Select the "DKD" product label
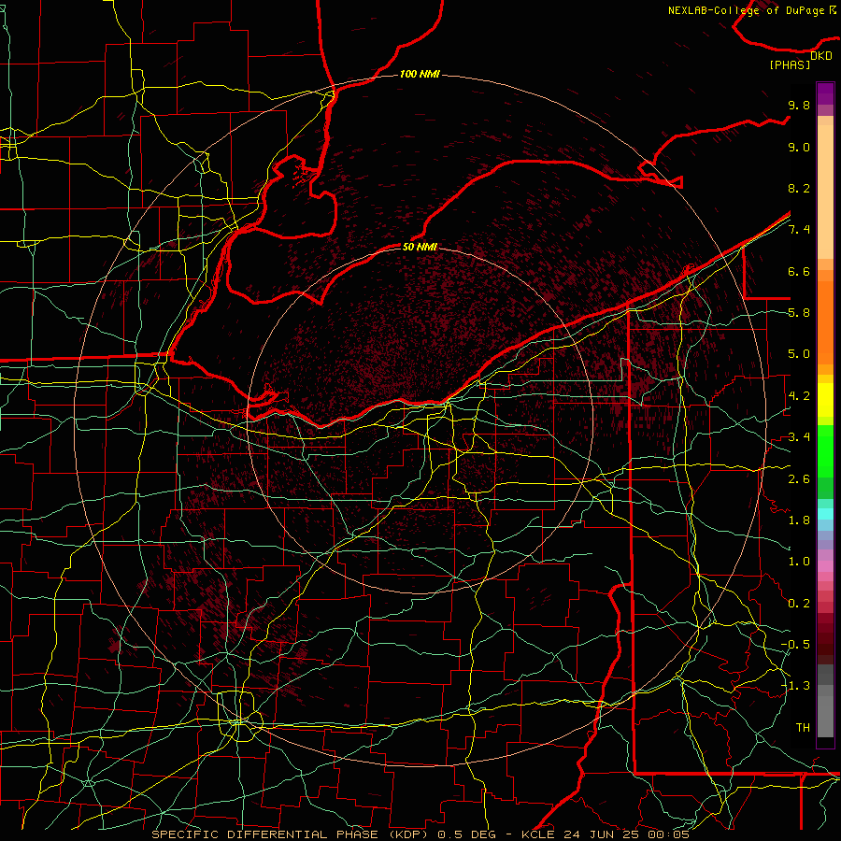841x841 pixels. tap(821, 56)
